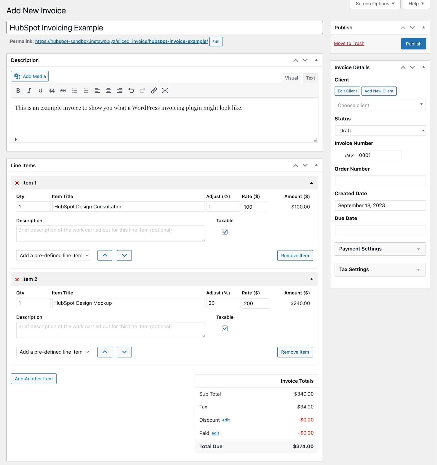Insert a bulleted list
The image size is (437, 465).
tap(75, 91)
